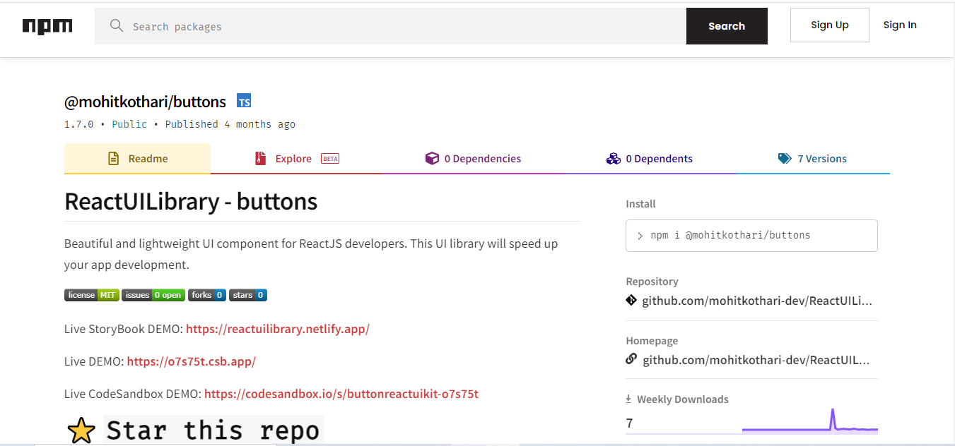Click the star emoji icon
Image resolution: width=955 pixels, height=446 pixels.
pos(81,430)
